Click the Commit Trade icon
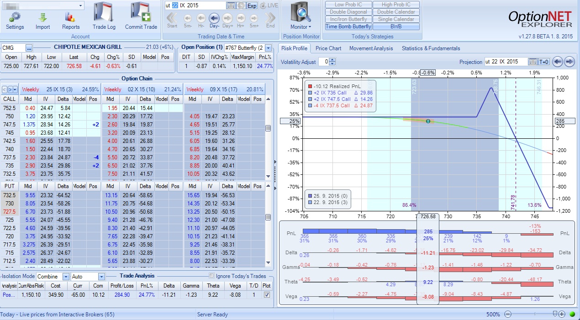Image resolution: width=580 pixels, height=320 pixels. (141, 13)
